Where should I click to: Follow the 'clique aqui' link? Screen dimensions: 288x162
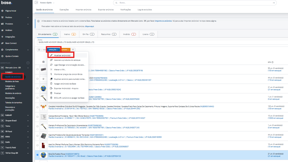click(x=89, y=26)
